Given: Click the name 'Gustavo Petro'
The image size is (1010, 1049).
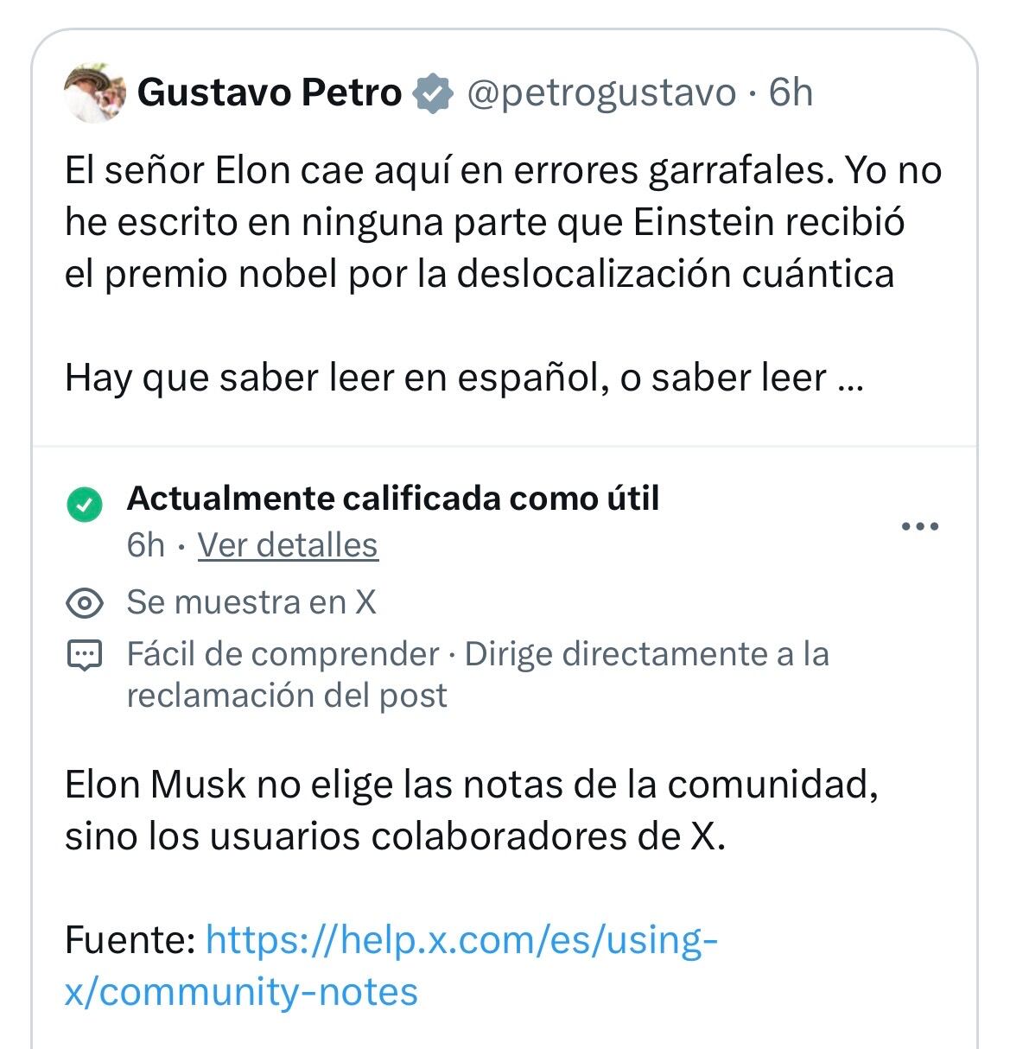Looking at the screenshot, I should (272, 95).
